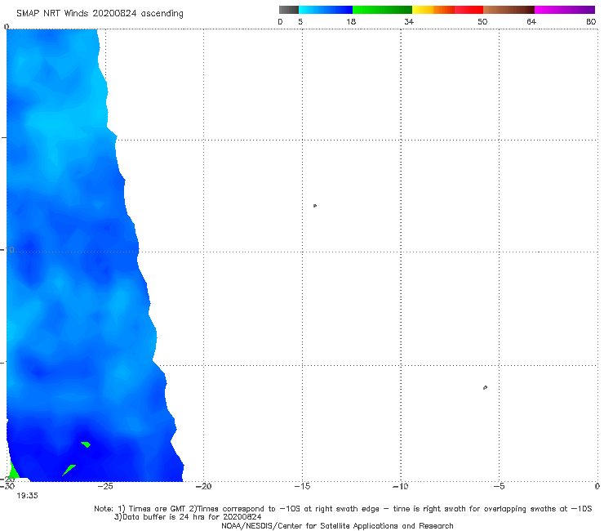
Task: Click the swath time stamp "19:35"
Action: (x=27, y=496)
